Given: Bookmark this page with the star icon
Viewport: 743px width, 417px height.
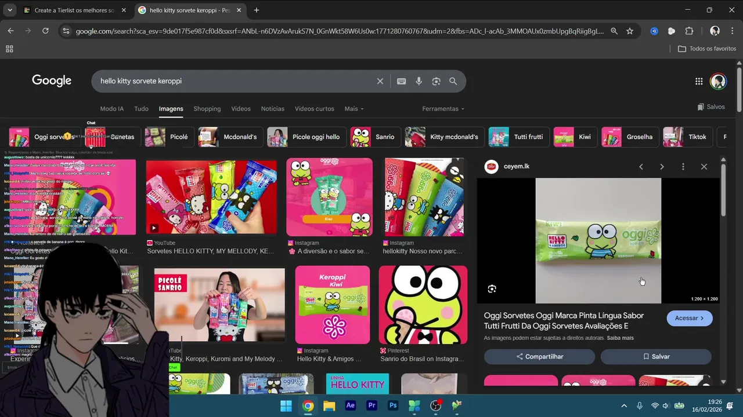Looking at the screenshot, I should point(630,31).
